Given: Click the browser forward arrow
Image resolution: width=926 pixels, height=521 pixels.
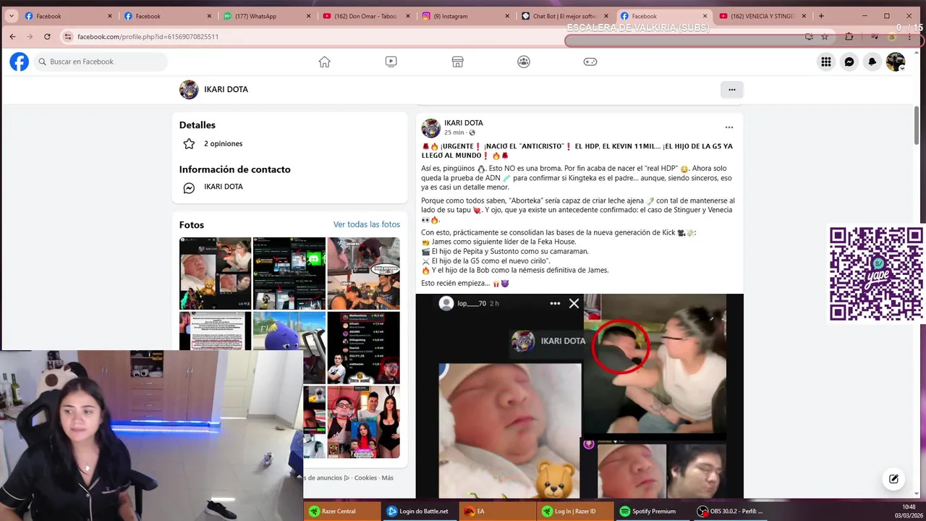Looking at the screenshot, I should [30, 36].
